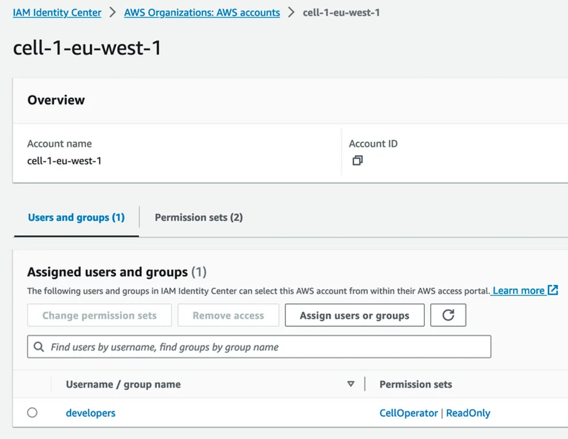Click the refresh icon button

pyautogui.click(x=448, y=316)
